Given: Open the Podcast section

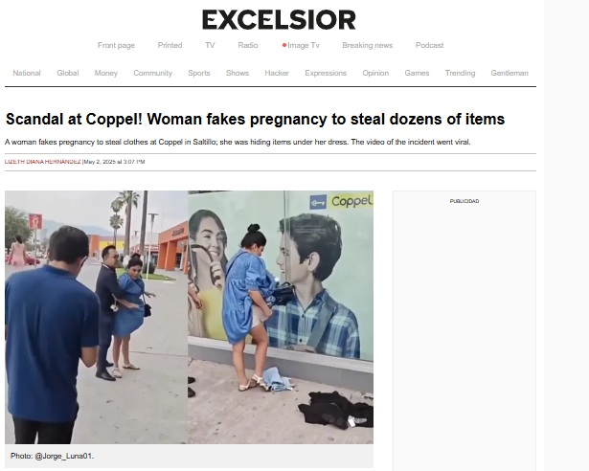Looking at the screenshot, I should coord(429,45).
